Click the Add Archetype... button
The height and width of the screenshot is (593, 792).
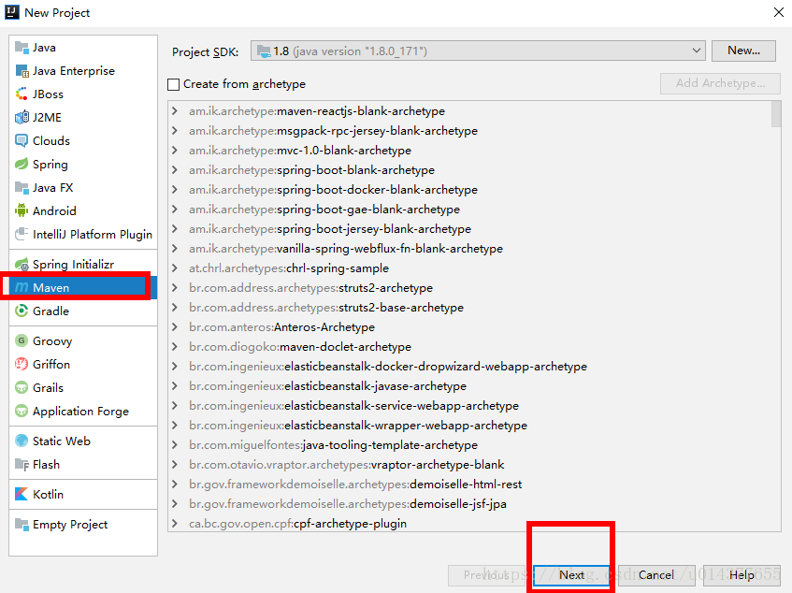(x=720, y=83)
